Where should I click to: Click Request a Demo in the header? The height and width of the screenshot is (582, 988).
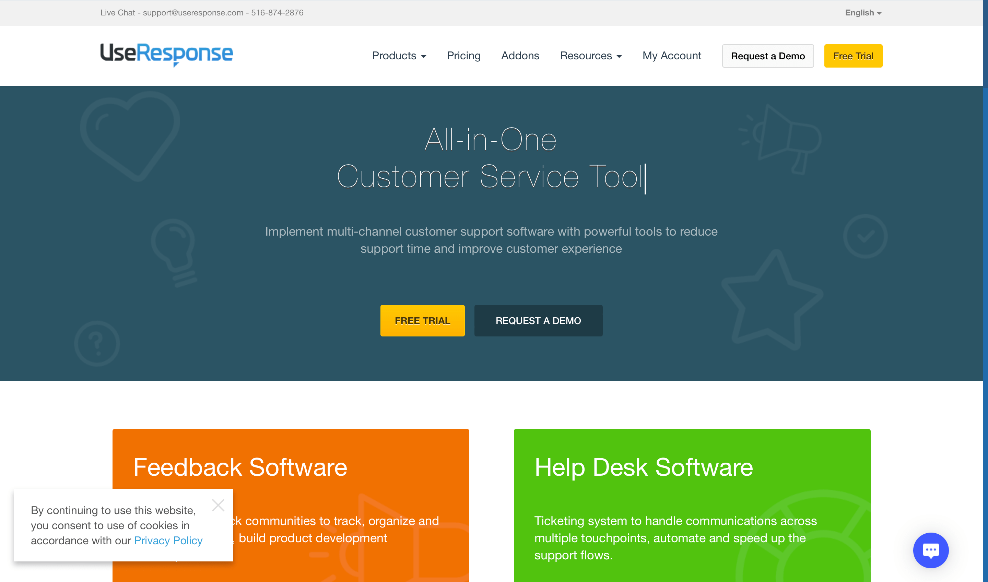pyautogui.click(x=767, y=56)
